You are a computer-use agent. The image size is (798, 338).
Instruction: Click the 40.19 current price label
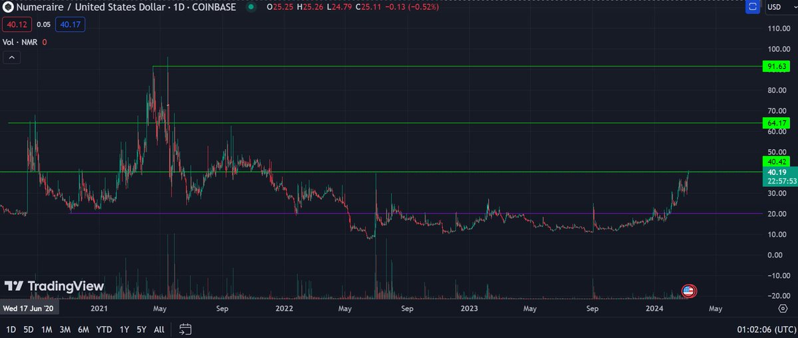pyautogui.click(x=777, y=172)
